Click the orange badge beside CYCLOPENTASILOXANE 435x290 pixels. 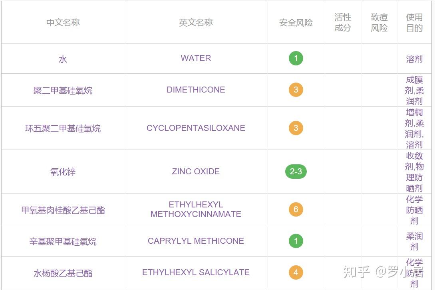pyautogui.click(x=296, y=128)
